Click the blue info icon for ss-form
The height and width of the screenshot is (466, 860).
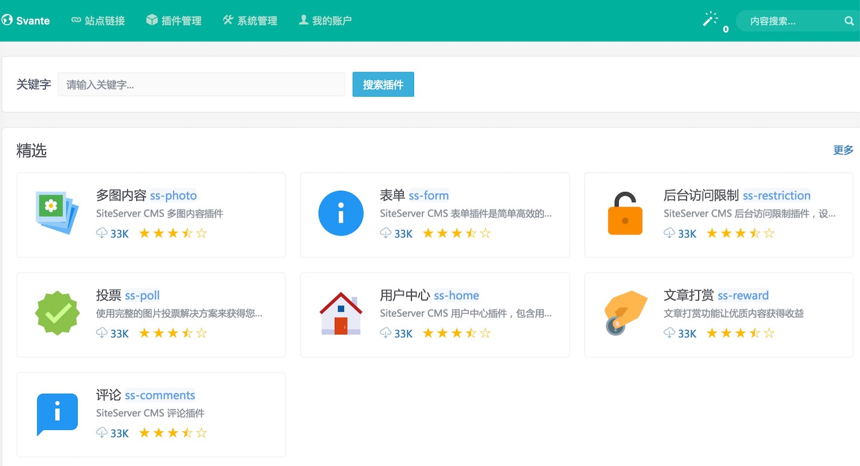point(341,213)
